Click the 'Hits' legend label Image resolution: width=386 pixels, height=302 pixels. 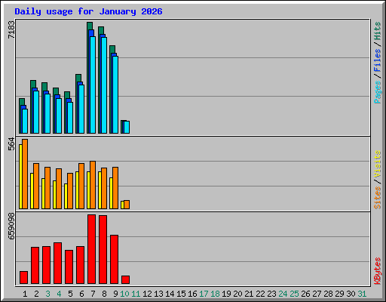click(x=378, y=31)
